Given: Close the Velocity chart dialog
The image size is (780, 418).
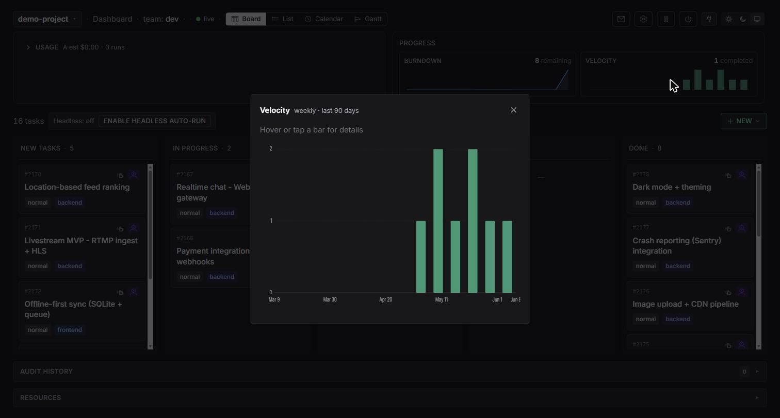Looking at the screenshot, I should point(513,110).
